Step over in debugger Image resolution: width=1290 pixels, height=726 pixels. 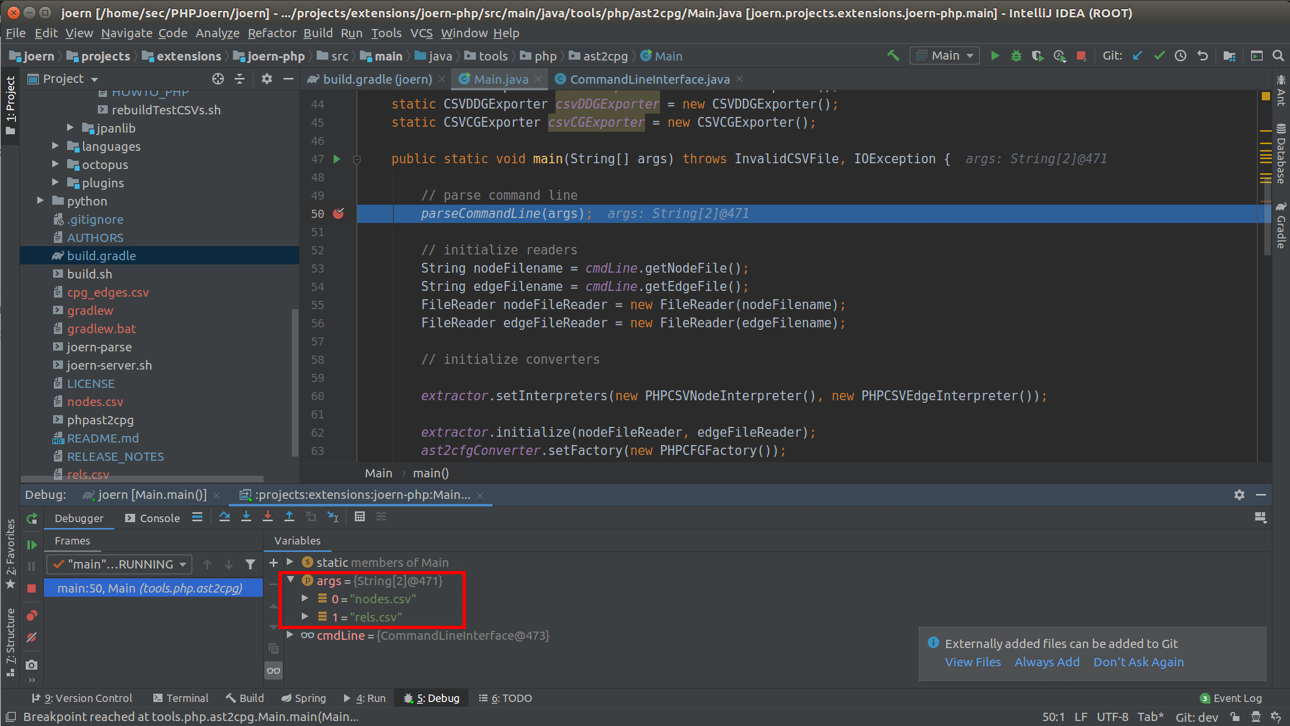point(224,517)
